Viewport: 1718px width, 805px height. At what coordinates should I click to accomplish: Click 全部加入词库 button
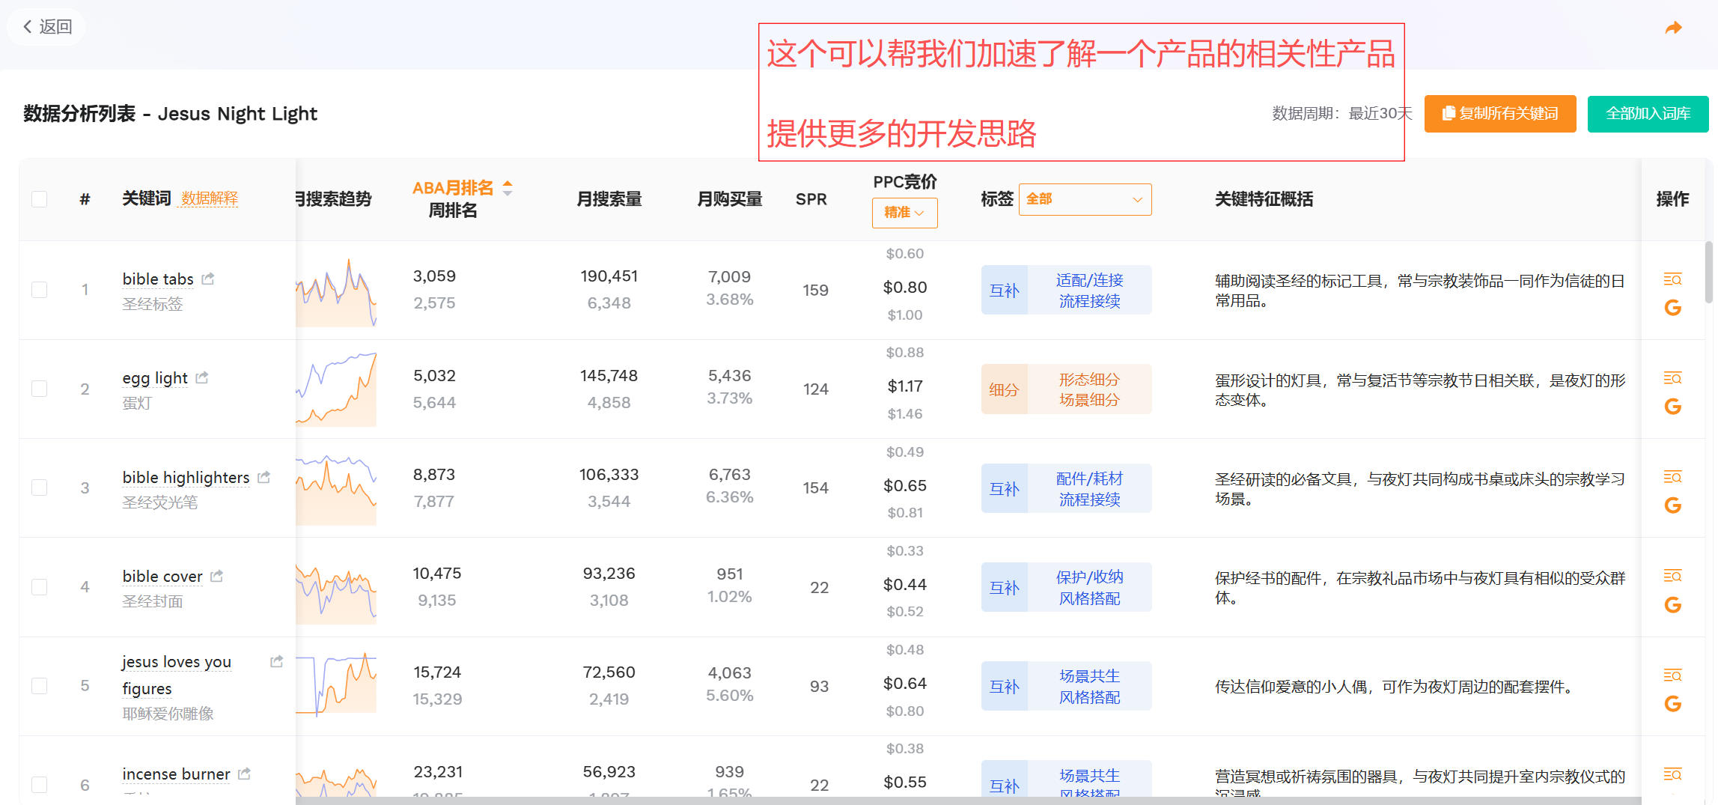(x=1648, y=114)
